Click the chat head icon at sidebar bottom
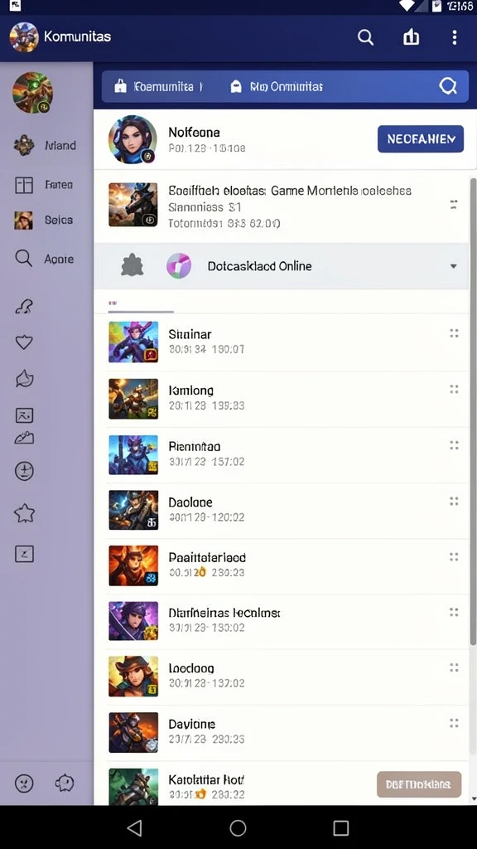This screenshot has width=477, height=849. 64,783
